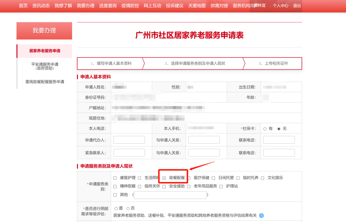Viewport: 346px width, 222px height.
Task: Click the 个人中心 link
Action: (x=280, y=6)
